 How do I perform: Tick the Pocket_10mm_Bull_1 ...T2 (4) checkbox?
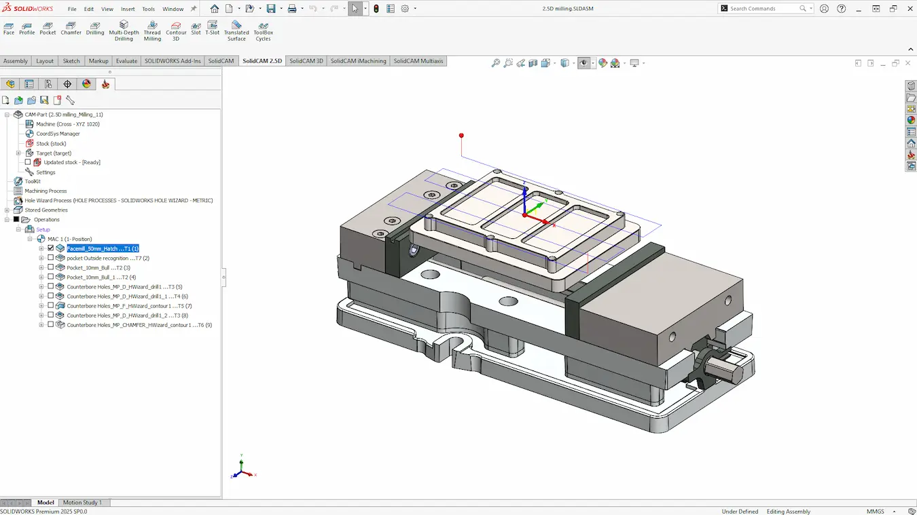[x=50, y=277]
